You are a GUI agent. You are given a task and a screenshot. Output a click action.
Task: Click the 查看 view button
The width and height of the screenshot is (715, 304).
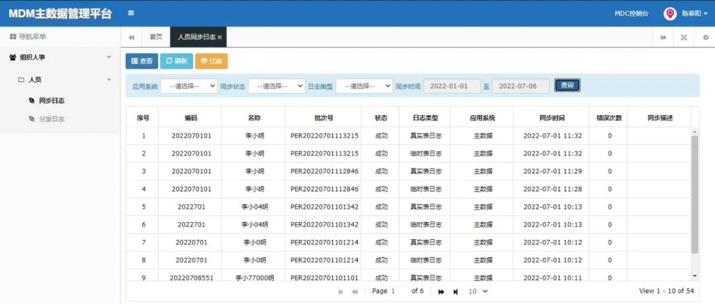[142, 61]
